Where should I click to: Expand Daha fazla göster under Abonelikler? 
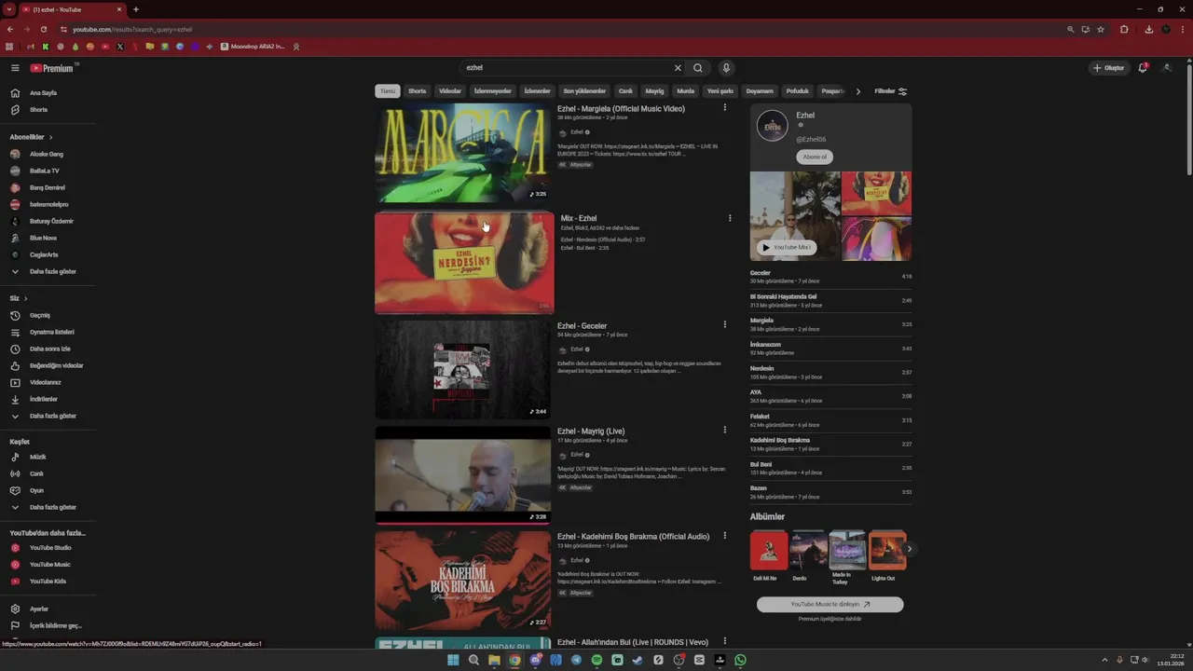click(x=52, y=271)
